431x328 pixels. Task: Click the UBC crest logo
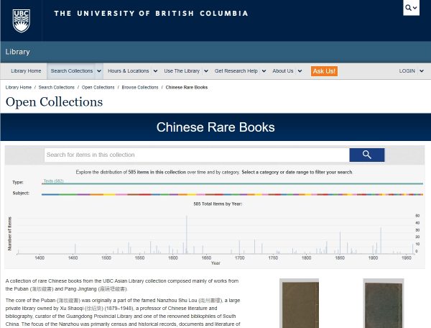tap(21, 21)
